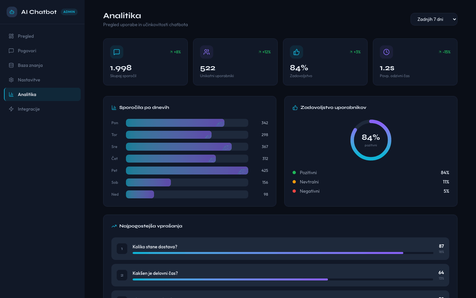Viewport: 476px width, 298px height.
Task: Open Integracije from the sidebar
Action: click(x=42, y=109)
